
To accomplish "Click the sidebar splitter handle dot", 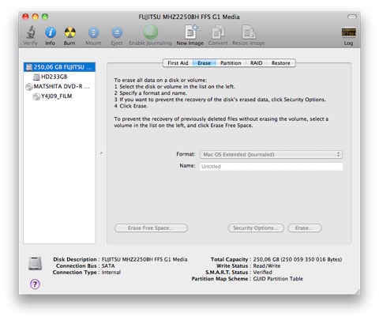I will point(101,153).
